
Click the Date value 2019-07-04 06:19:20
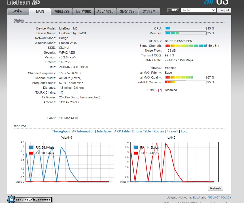tap(73, 67)
